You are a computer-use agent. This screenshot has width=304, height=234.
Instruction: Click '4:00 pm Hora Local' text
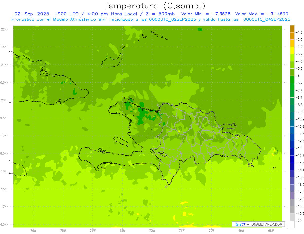pos(115,14)
